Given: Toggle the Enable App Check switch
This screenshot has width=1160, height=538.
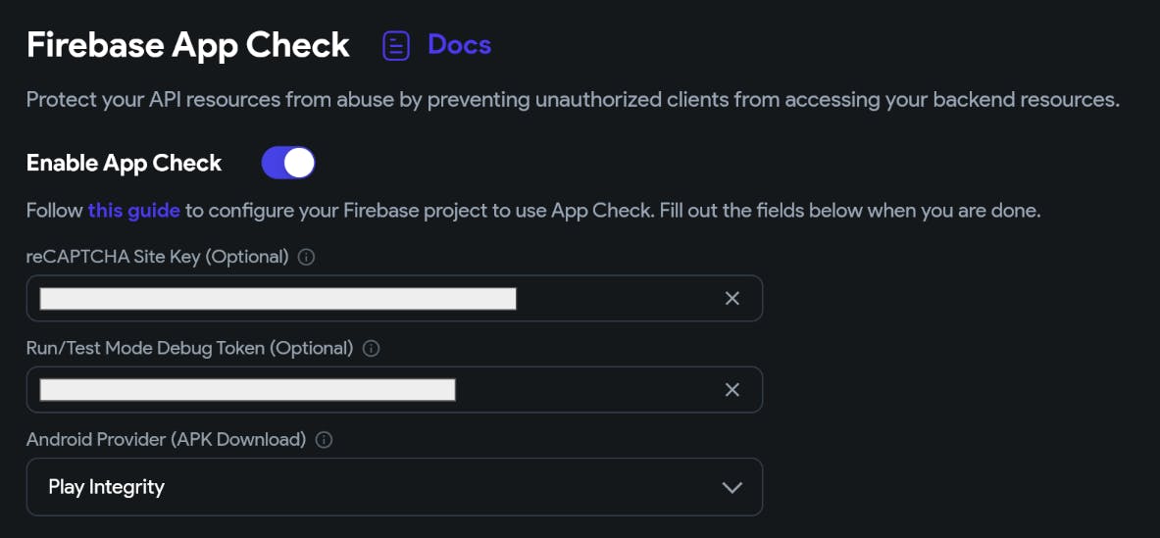Looking at the screenshot, I should [288, 163].
